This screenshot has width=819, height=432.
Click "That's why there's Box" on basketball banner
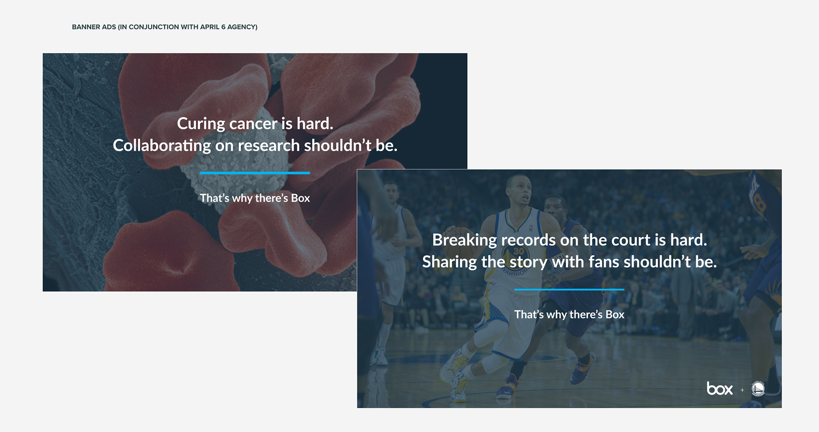[x=569, y=314]
